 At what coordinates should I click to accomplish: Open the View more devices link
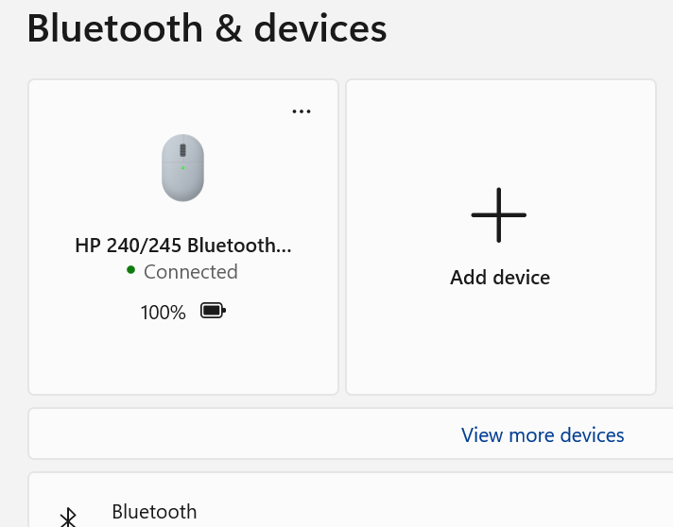pos(543,435)
